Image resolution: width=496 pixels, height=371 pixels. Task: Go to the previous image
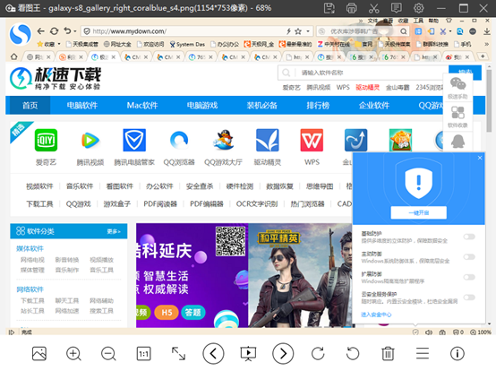(213, 353)
